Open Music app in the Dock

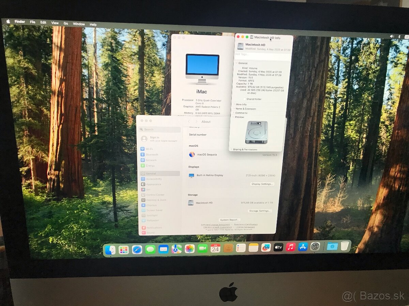click(291, 247)
